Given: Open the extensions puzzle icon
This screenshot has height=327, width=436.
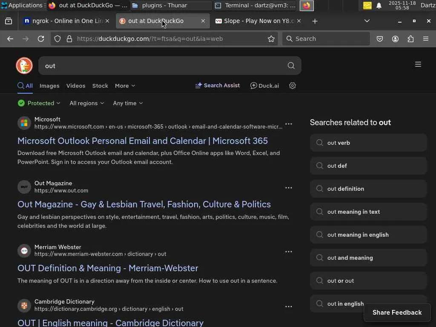Looking at the screenshot, I should [x=410, y=39].
